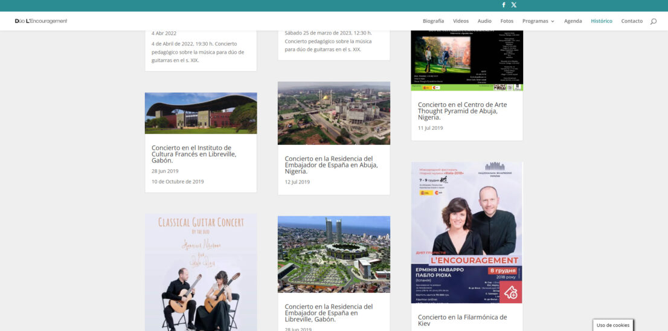Screen dimensions: 668x331
Task: Click the 4 de Abril de 2022 description
Action: pos(198,52)
